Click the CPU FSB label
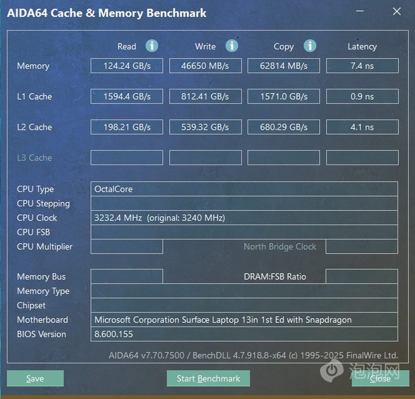415x399 pixels. pyautogui.click(x=33, y=232)
